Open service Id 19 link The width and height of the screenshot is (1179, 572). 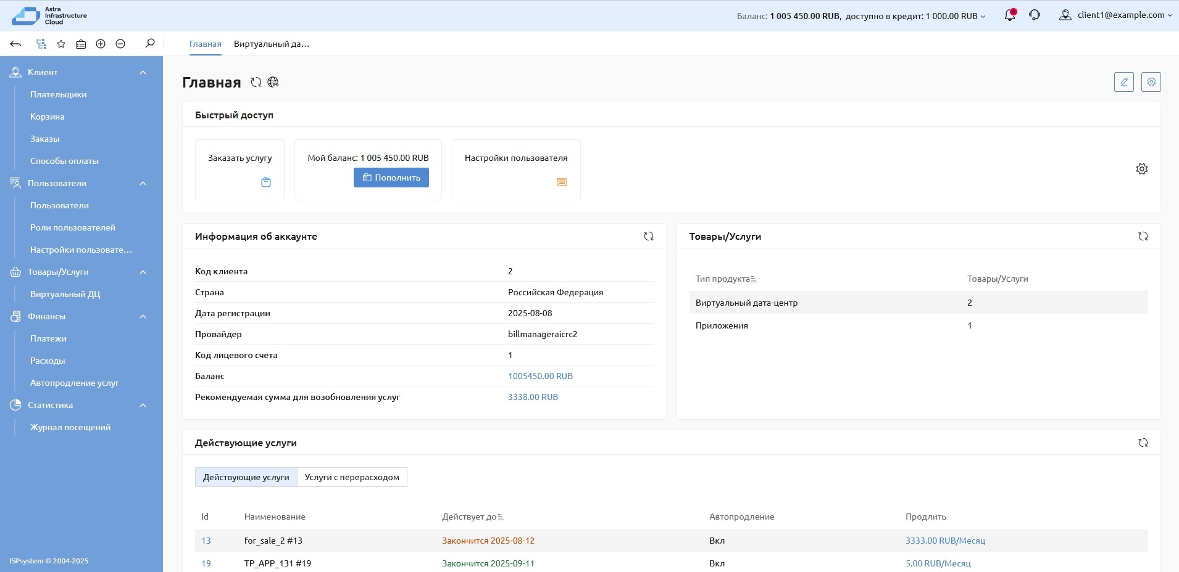tap(206, 563)
